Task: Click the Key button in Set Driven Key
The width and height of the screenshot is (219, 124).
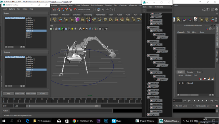Action: click(x=9, y=93)
